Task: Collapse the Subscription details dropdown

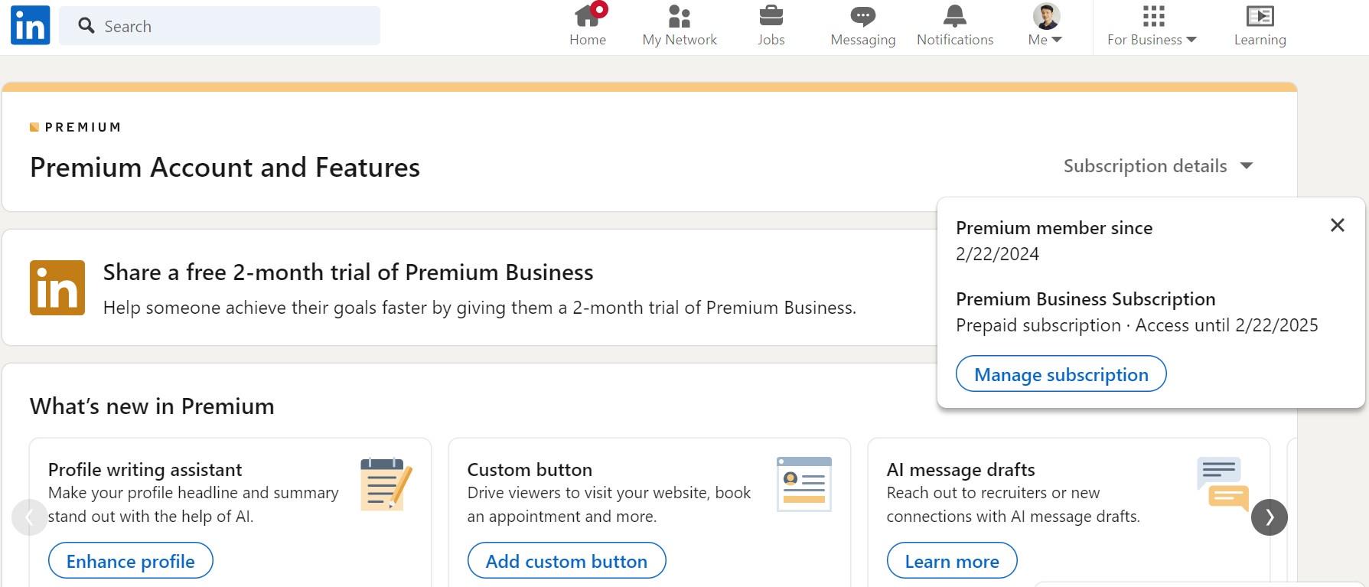Action: click(1158, 166)
